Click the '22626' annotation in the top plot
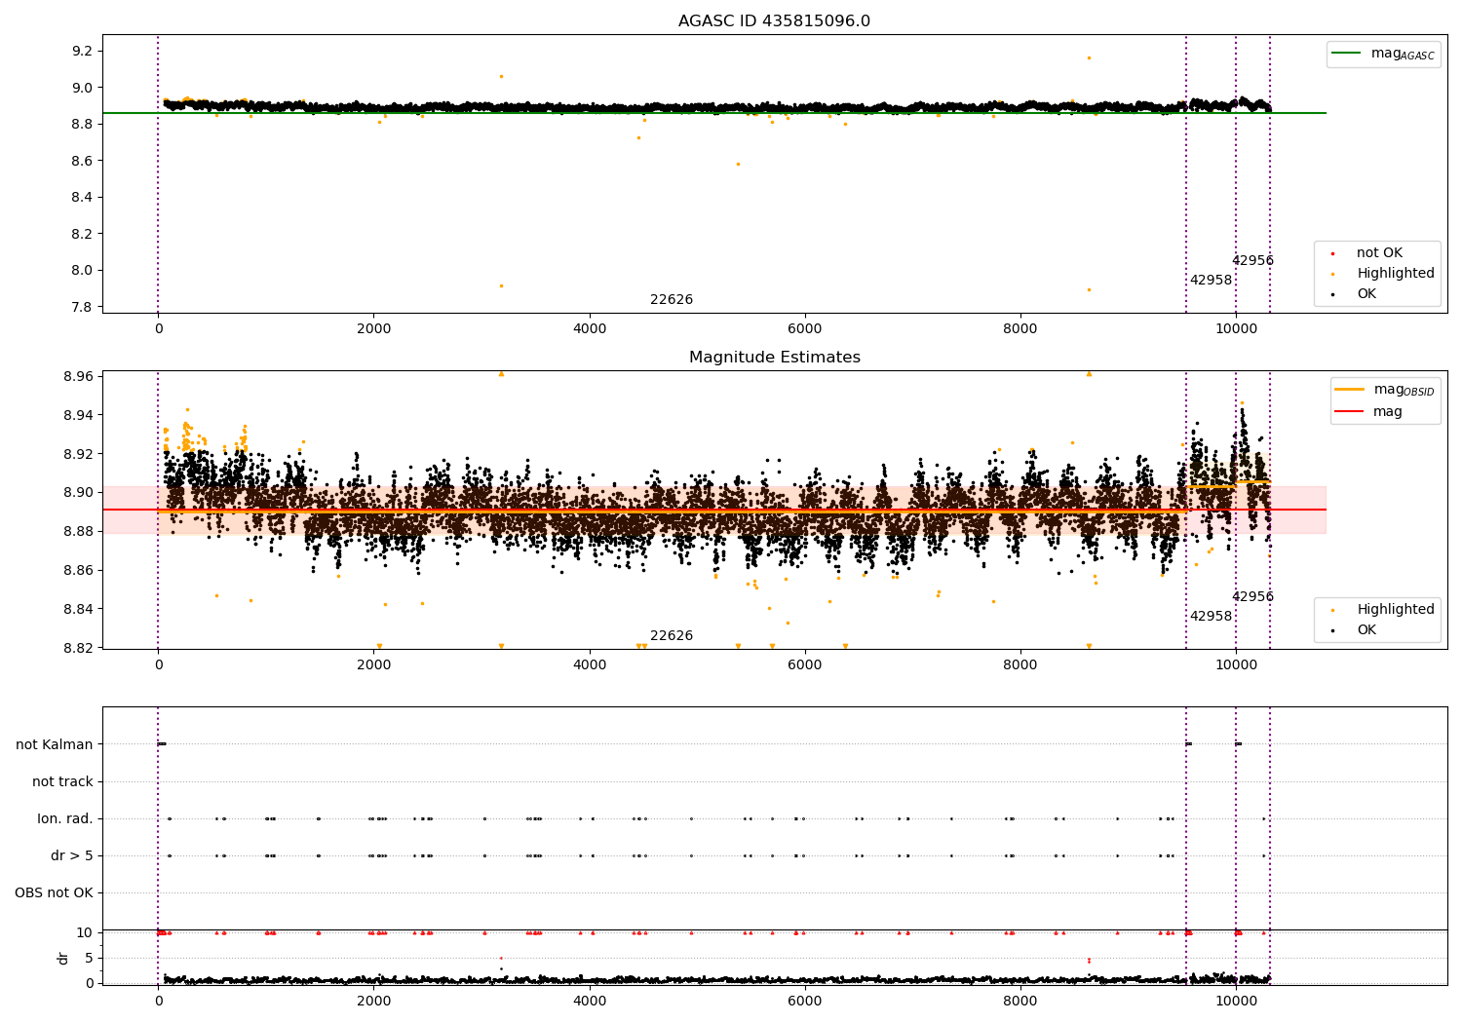The width and height of the screenshot is (1462, 1023). 672,300
